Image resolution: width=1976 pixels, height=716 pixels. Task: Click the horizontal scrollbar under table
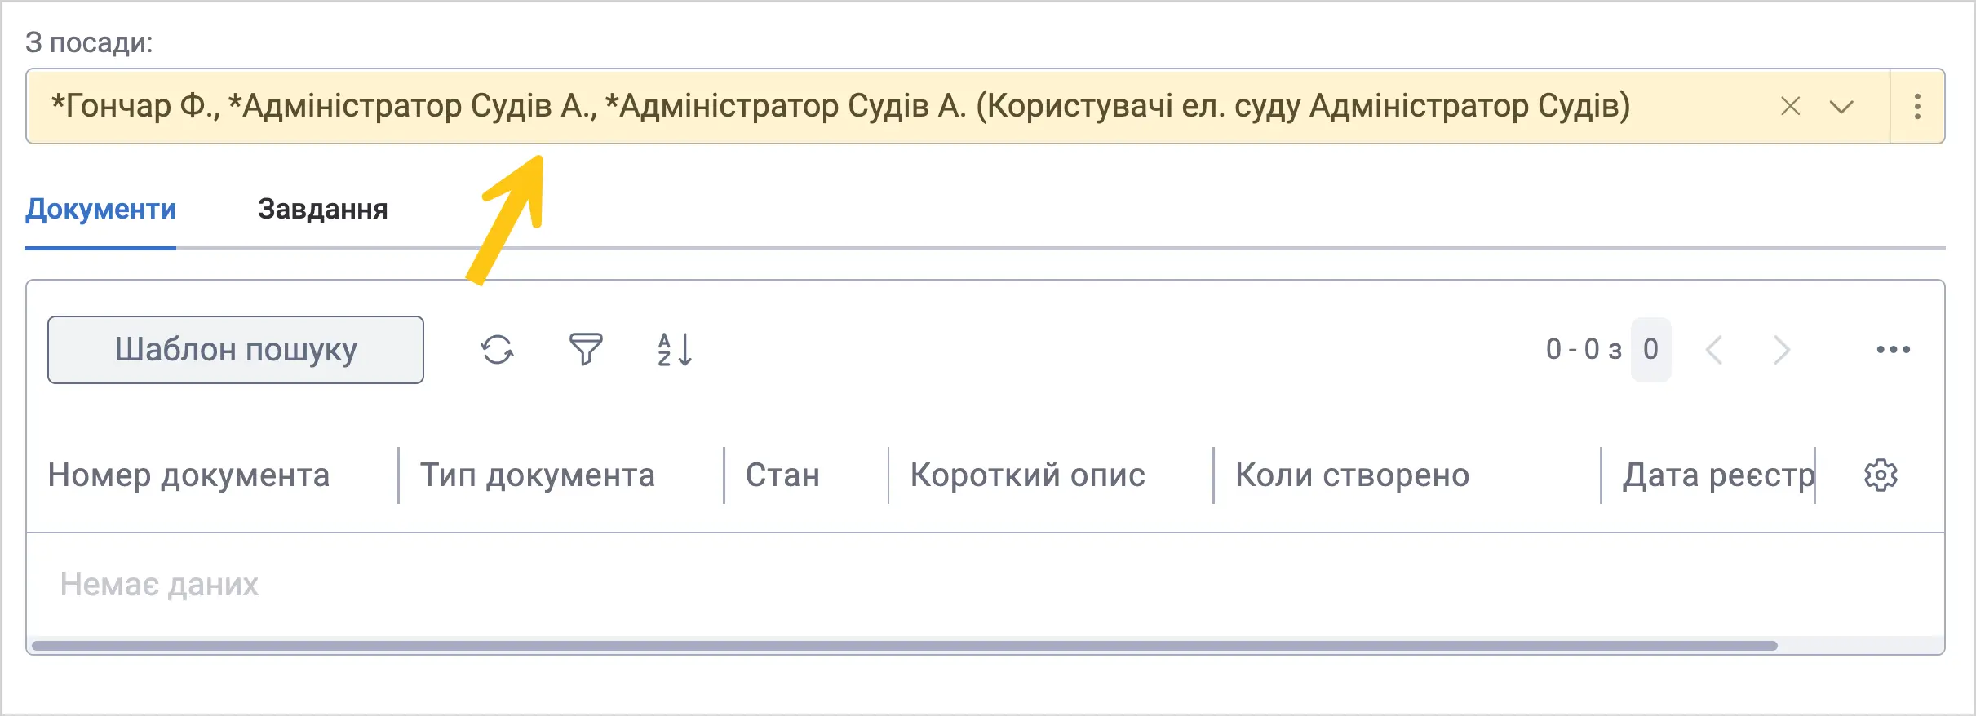tap(904, 646)
